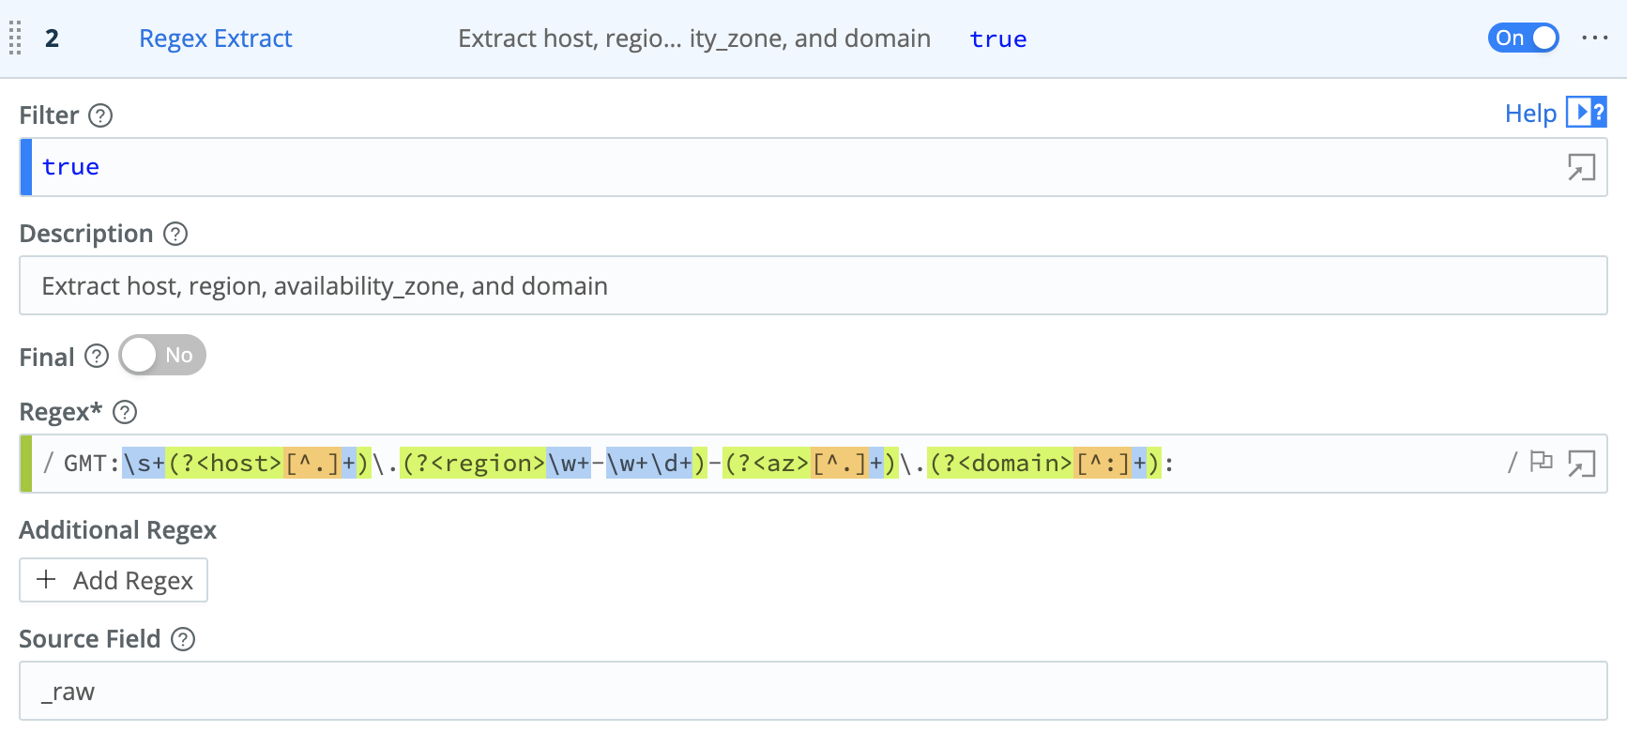Click the Filter help question mark icon
The image size is (1627, 732).
tap(100, 115)
